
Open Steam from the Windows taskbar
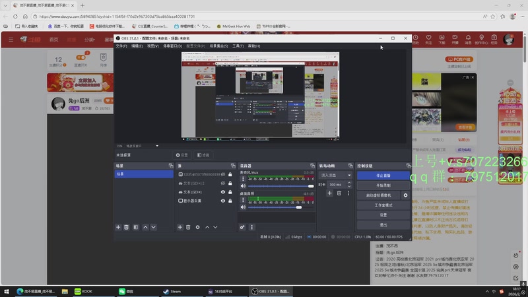tap(172, 291)
